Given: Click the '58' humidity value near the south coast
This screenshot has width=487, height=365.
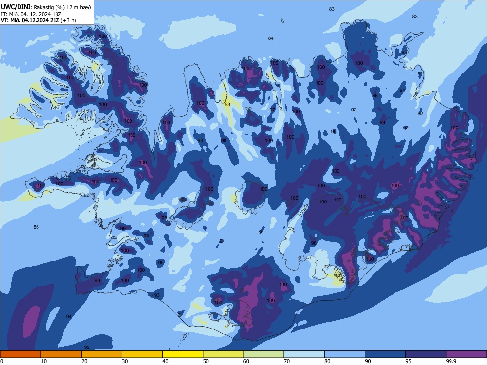Looking at the screenshot, I should point(337,275).
